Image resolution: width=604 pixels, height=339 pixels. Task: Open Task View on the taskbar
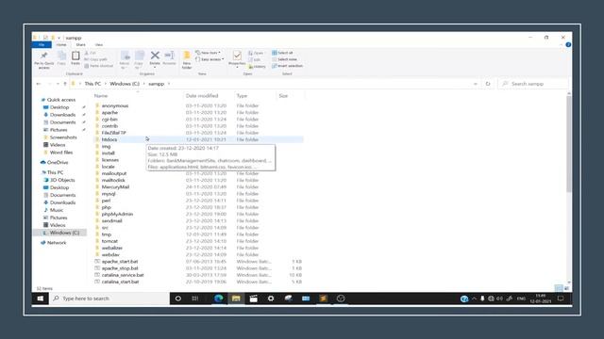[195, 299]
